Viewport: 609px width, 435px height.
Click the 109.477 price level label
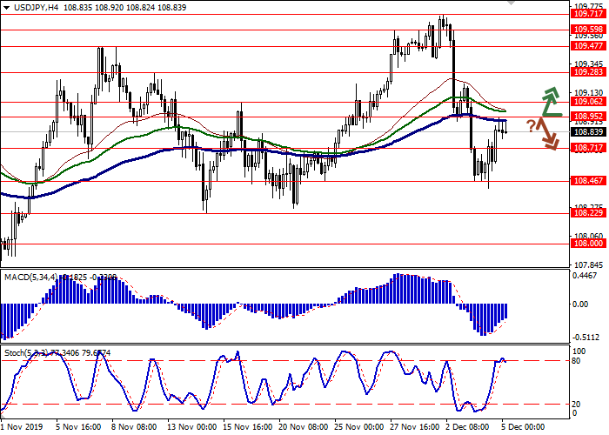coord(587,46)
